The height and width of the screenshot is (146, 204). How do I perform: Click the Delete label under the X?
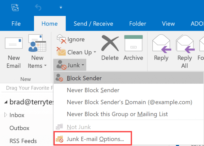[x=110, y=58]
